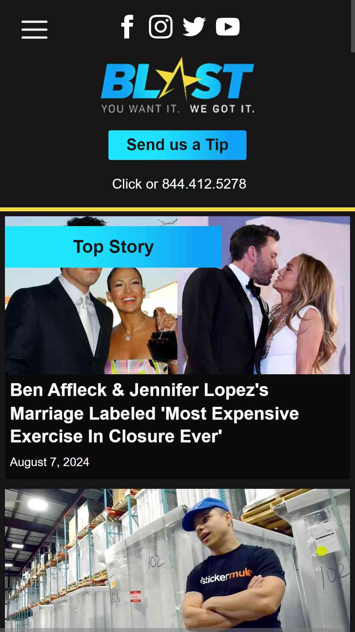Click the Top Story banner label
Screen dimensions: 355x632
(114, 247)
